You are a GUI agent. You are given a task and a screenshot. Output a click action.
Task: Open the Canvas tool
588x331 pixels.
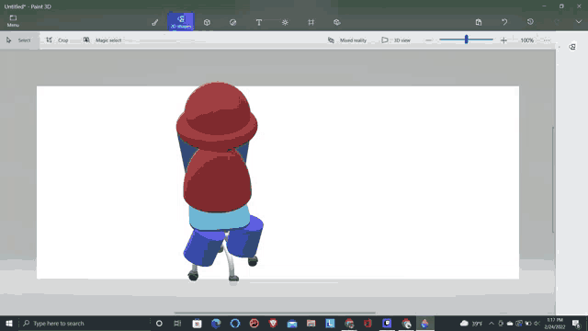click(311, 22)
